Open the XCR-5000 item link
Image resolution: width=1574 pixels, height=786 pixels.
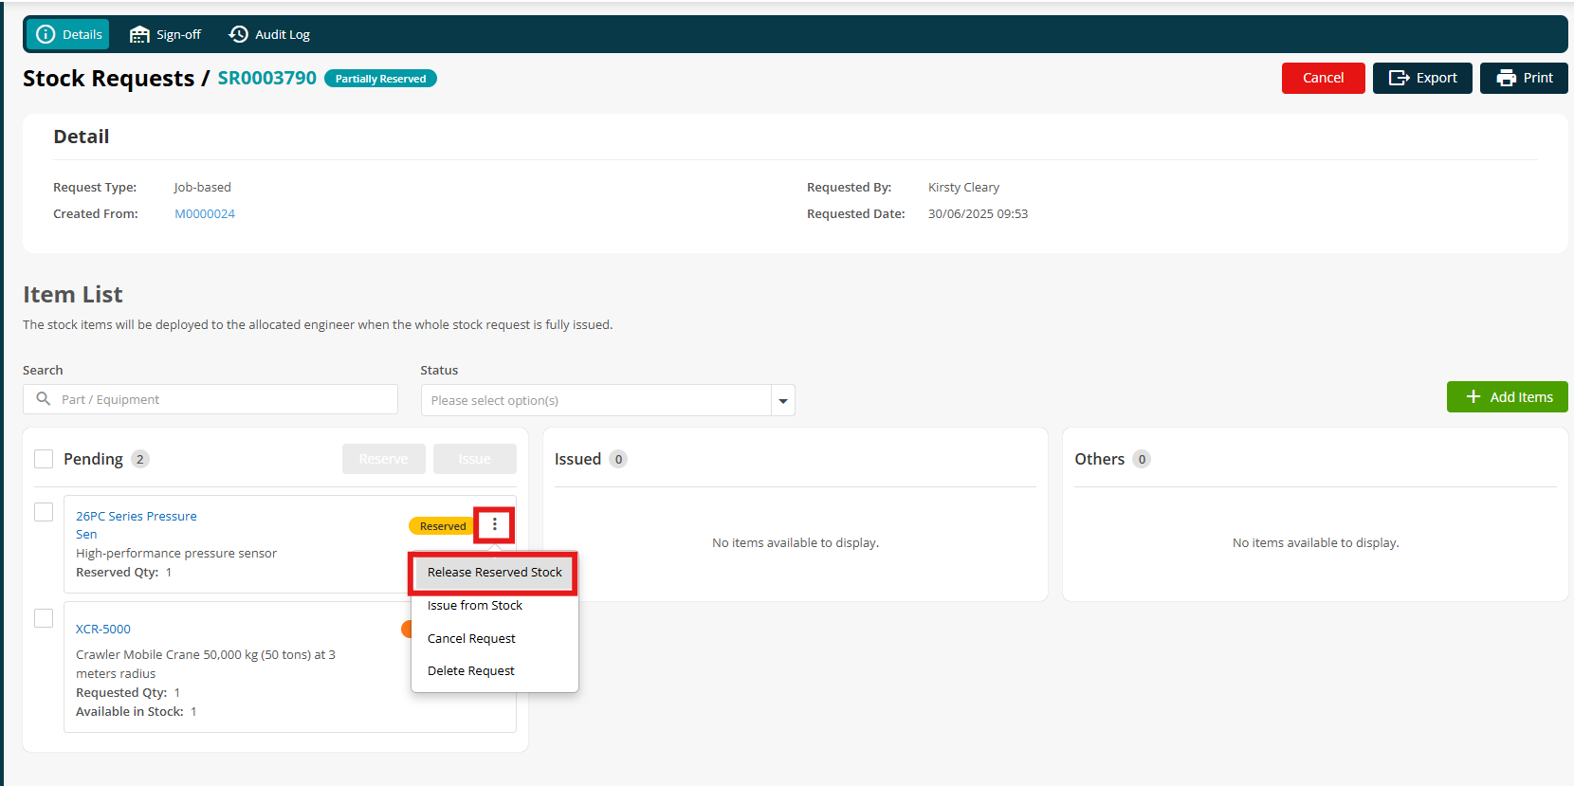pyautogui.click(x=103, y=629)
